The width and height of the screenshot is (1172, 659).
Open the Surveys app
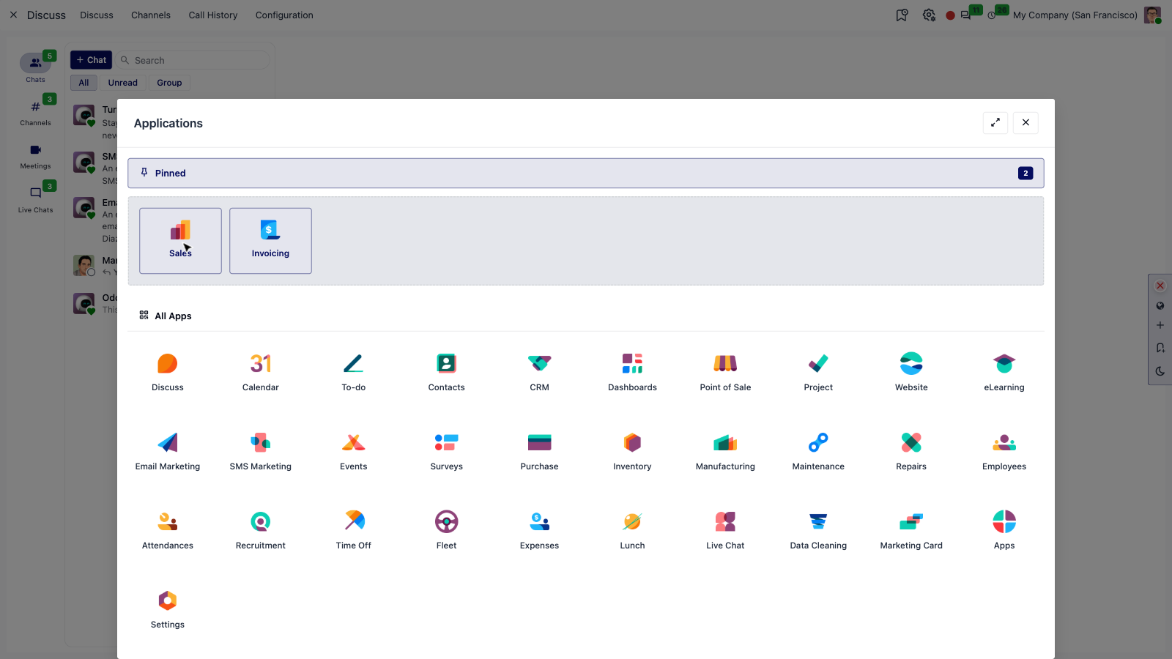pyautogui.click(x=447, y=451)
